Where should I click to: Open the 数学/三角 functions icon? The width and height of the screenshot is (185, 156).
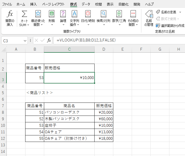pos(119,14)
